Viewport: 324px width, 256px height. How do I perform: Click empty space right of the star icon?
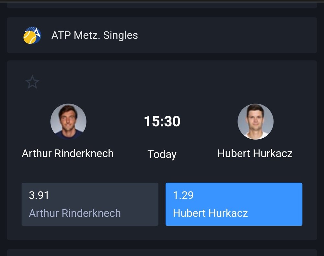pos(162,82)
